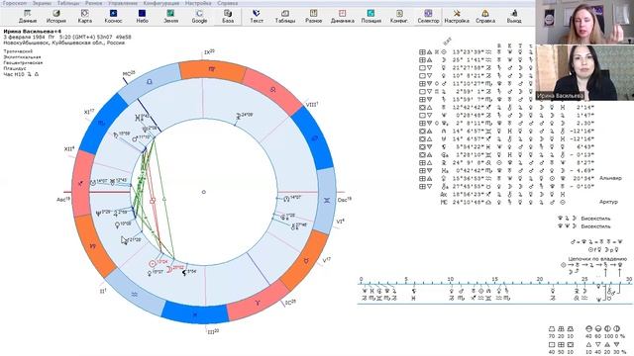Image resolution: width=634 pixels, height=356 pixels.
Task: Open the Динамика toolbar button
Action: pyautogui.click(x=342, y=17)
